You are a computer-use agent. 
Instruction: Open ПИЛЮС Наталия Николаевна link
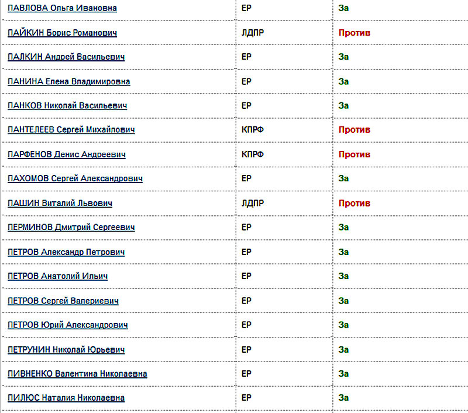(x=66, y=398)
